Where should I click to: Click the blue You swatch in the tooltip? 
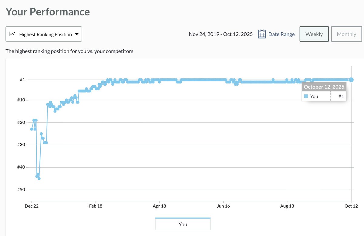306,96
